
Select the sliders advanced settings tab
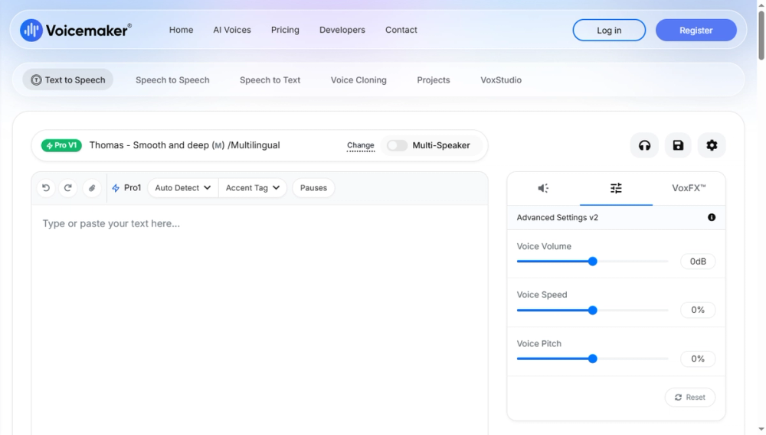[616, 188]
